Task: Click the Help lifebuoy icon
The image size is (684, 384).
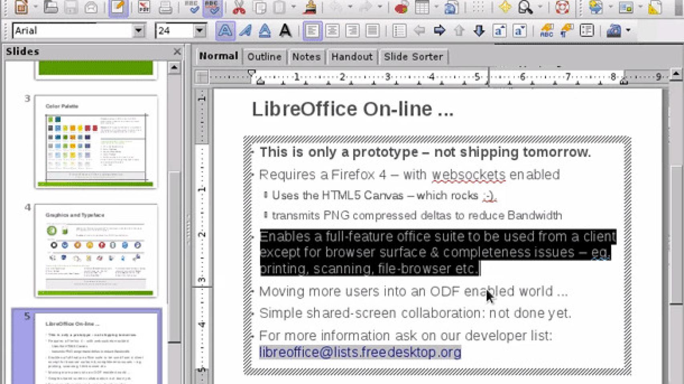Action: point(562,7)
